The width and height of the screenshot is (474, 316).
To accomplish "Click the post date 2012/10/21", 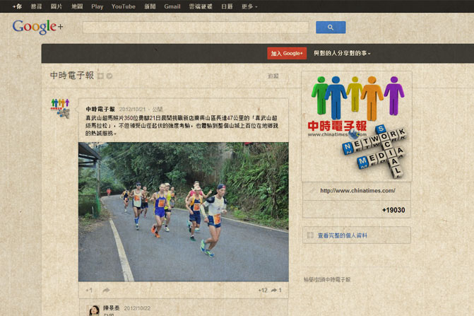I will [132, 109].
